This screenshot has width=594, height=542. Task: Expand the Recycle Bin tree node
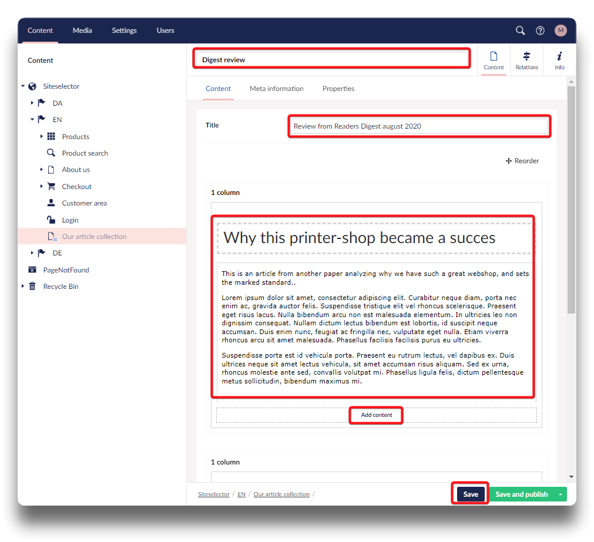[23, 286]
